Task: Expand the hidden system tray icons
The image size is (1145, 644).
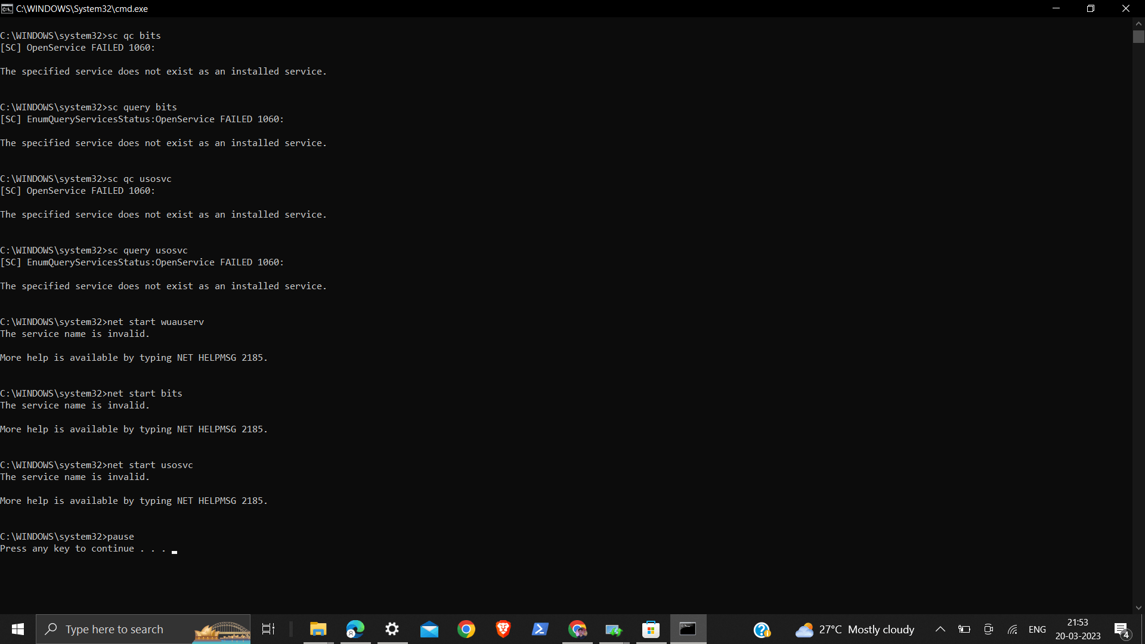Action: click(940, 629)
